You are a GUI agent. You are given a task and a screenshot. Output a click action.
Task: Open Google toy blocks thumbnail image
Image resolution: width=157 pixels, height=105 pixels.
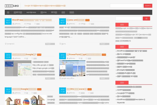25,100
